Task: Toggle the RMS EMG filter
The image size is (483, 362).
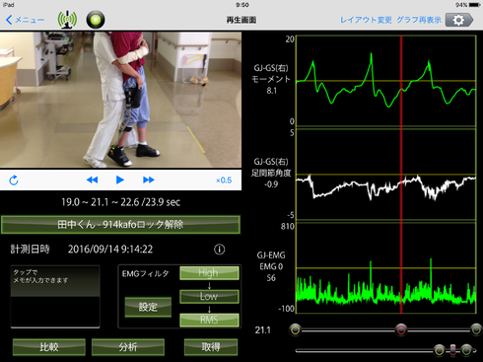Action: (x=209, y=320)
